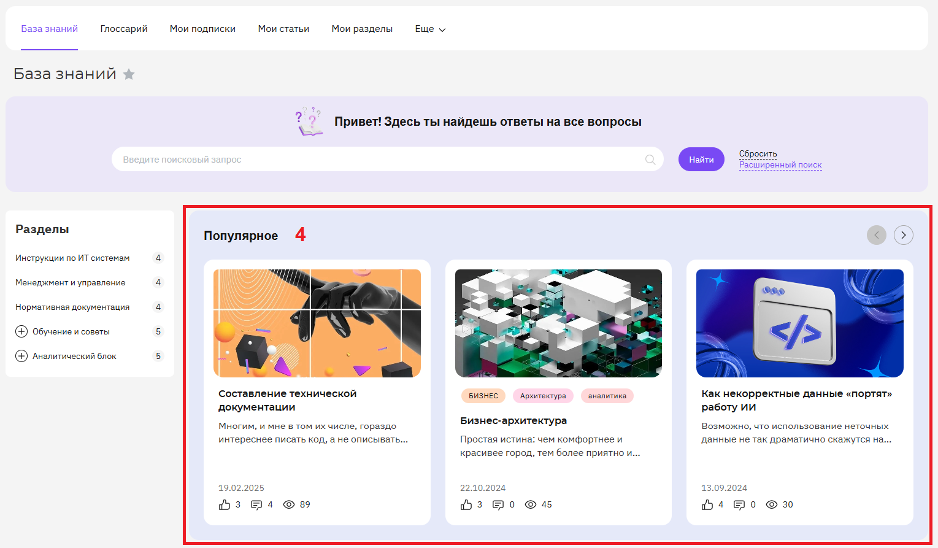
Task: Click the favorite star next to База знаний
Action: click(129, 74)
